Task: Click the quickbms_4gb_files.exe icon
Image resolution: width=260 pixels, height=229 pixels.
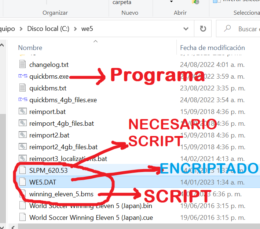Action: click(x=23, y=100)
